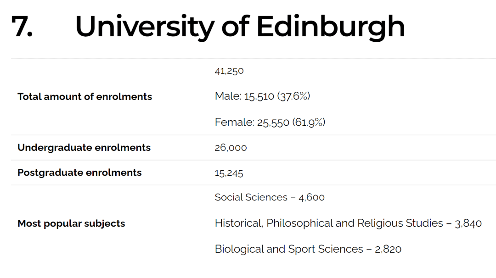Click the 4,600 figure for Social Sciences
Screen dimensions: 496x278
tap(311, 198)
